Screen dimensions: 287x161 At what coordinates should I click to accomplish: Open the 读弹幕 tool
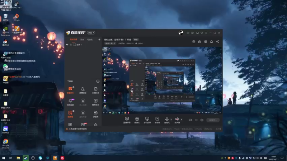70,114
